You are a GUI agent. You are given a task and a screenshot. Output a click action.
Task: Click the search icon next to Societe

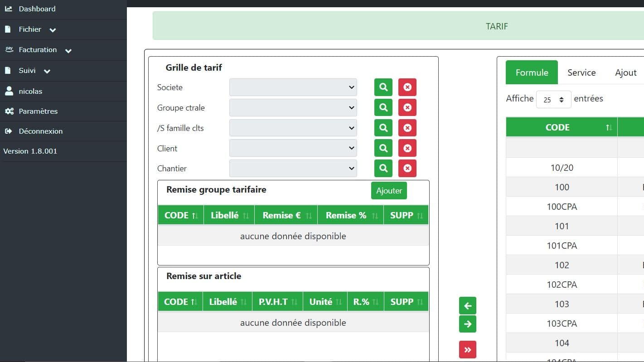coord(383,87)
